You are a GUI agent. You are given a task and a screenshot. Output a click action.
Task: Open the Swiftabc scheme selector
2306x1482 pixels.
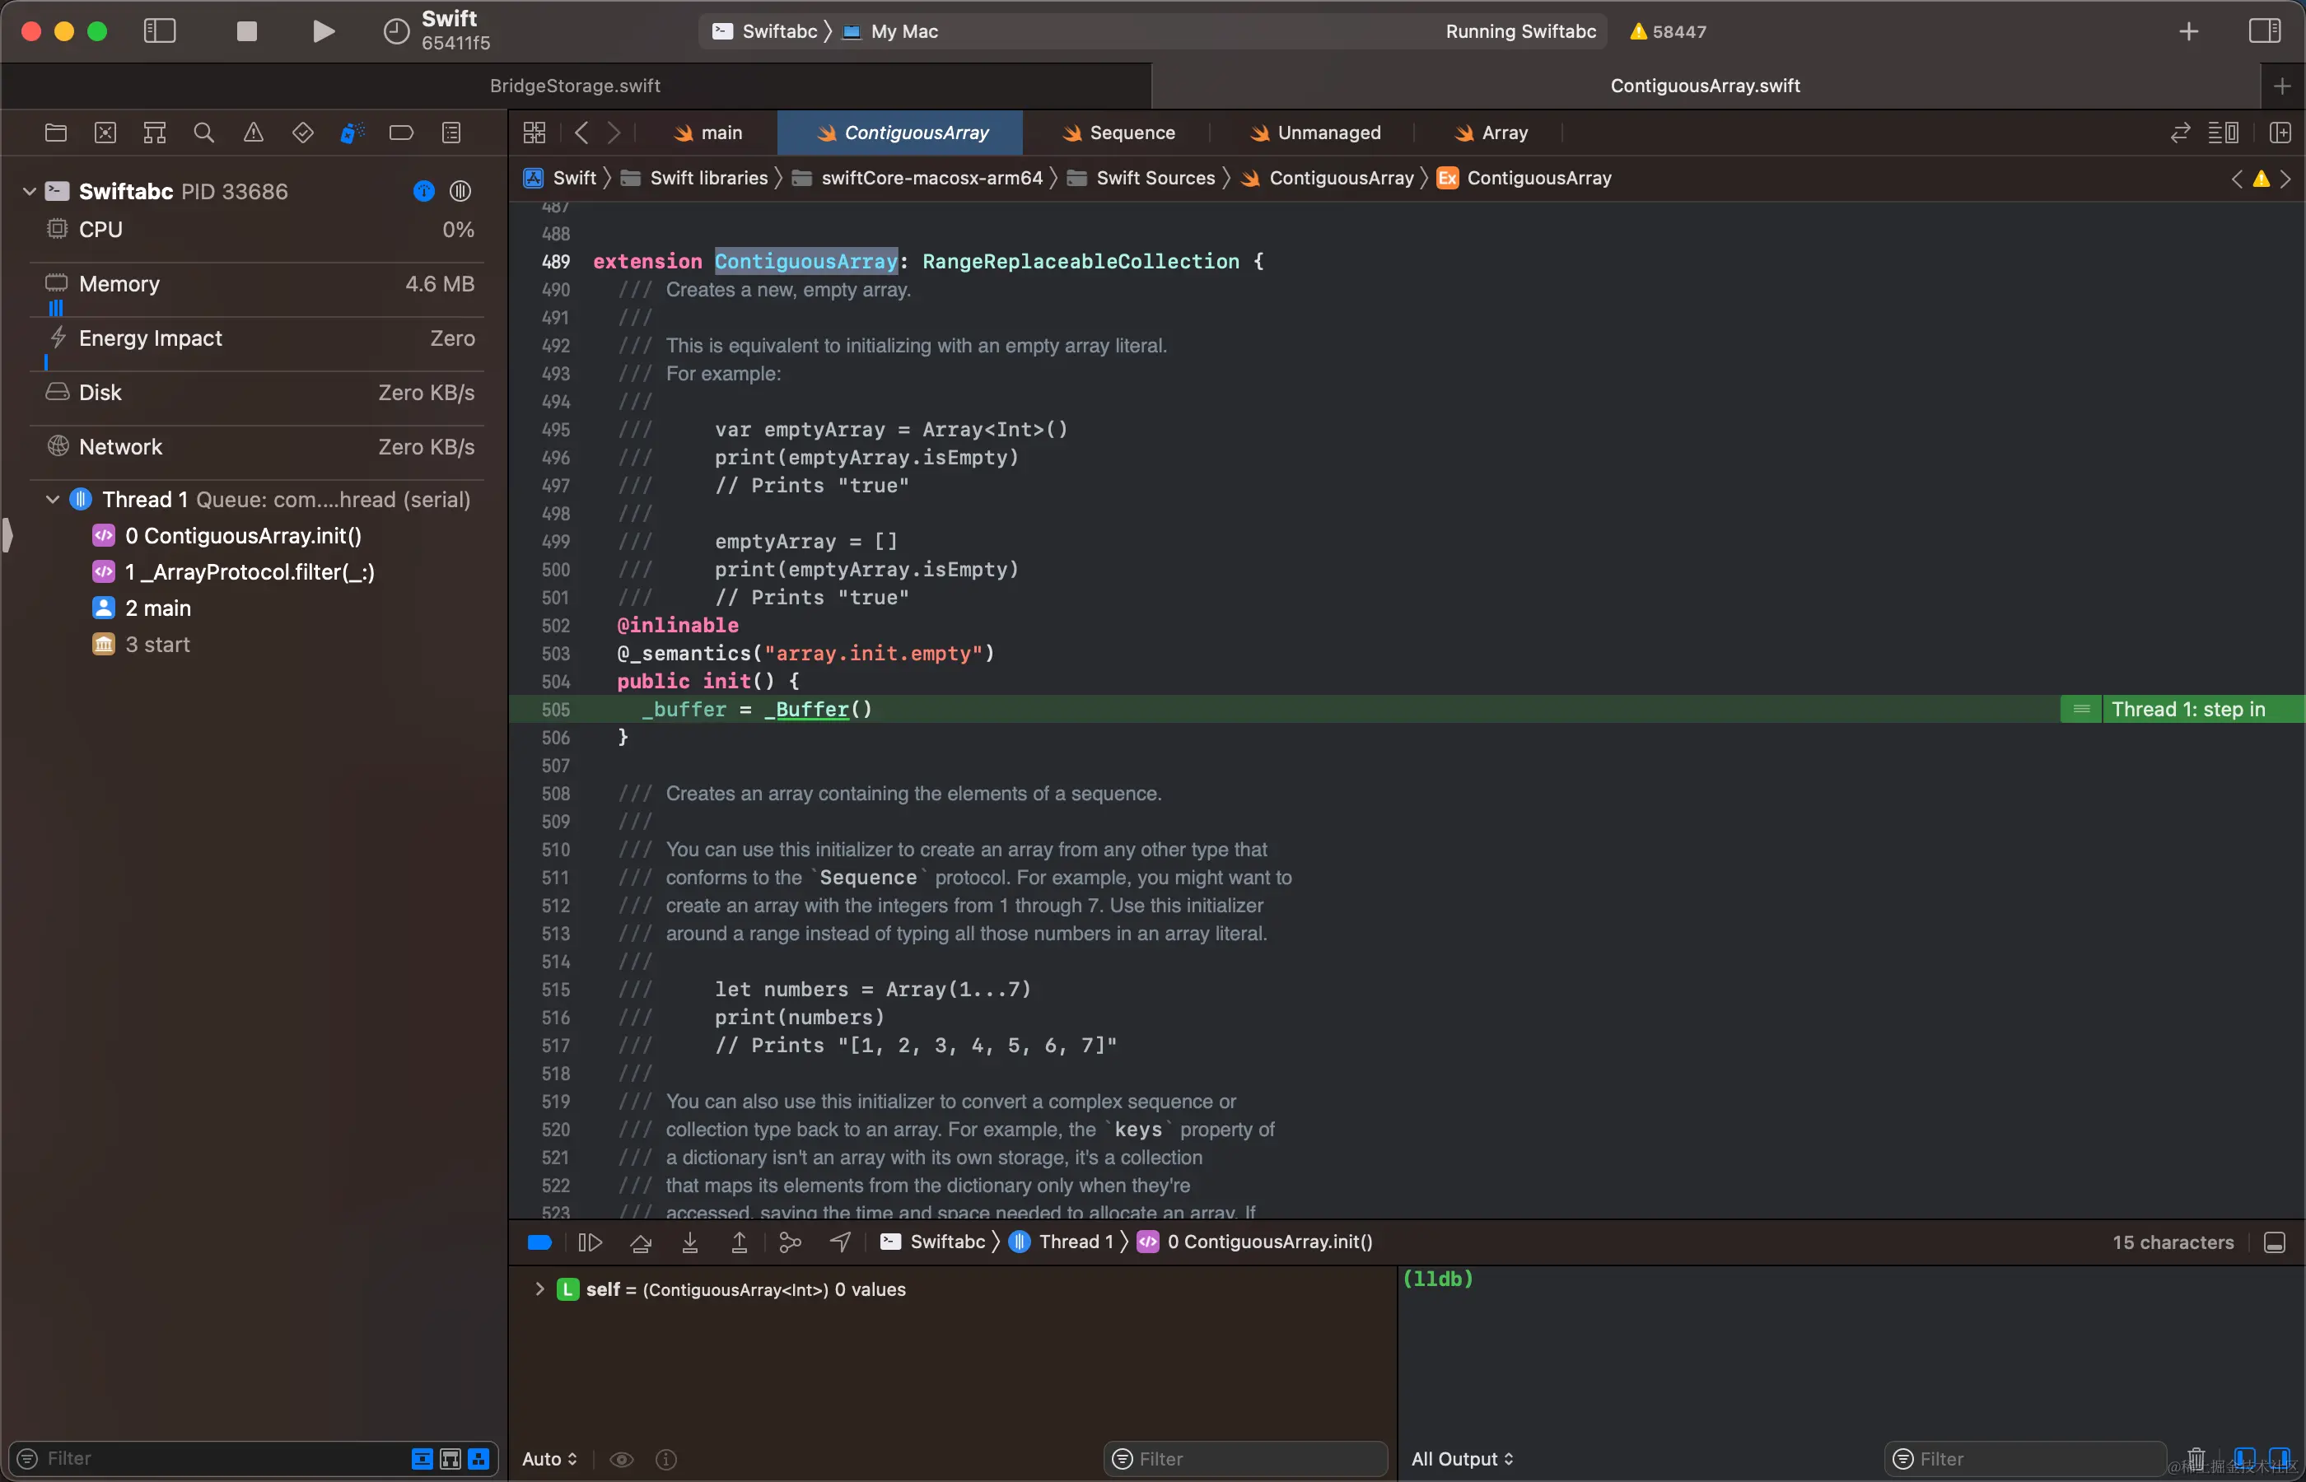764,30
